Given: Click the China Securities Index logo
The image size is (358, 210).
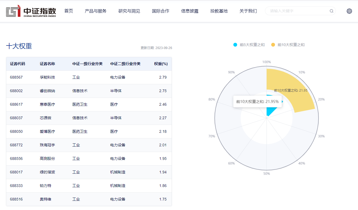Looking at the screenshot, I should tap(31, 11).
